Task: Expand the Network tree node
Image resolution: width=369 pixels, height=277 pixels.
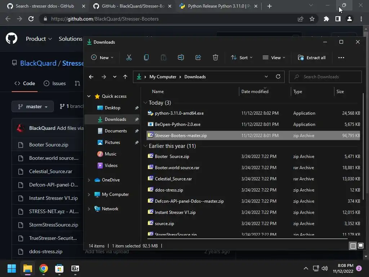Action: (x=89, y=209)
